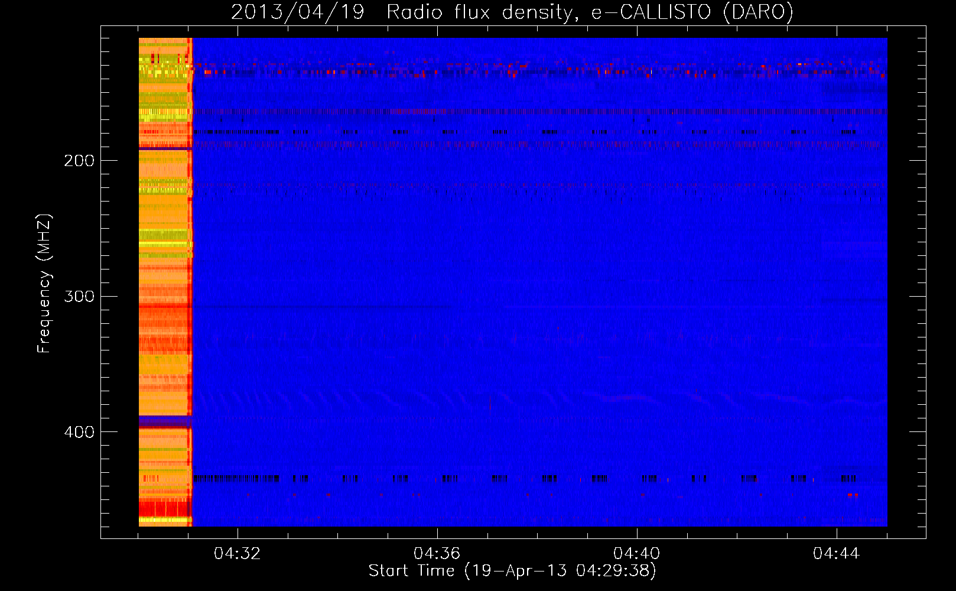Click the "04:44" time tick label
956x591 pixels.
pos(837,554)
